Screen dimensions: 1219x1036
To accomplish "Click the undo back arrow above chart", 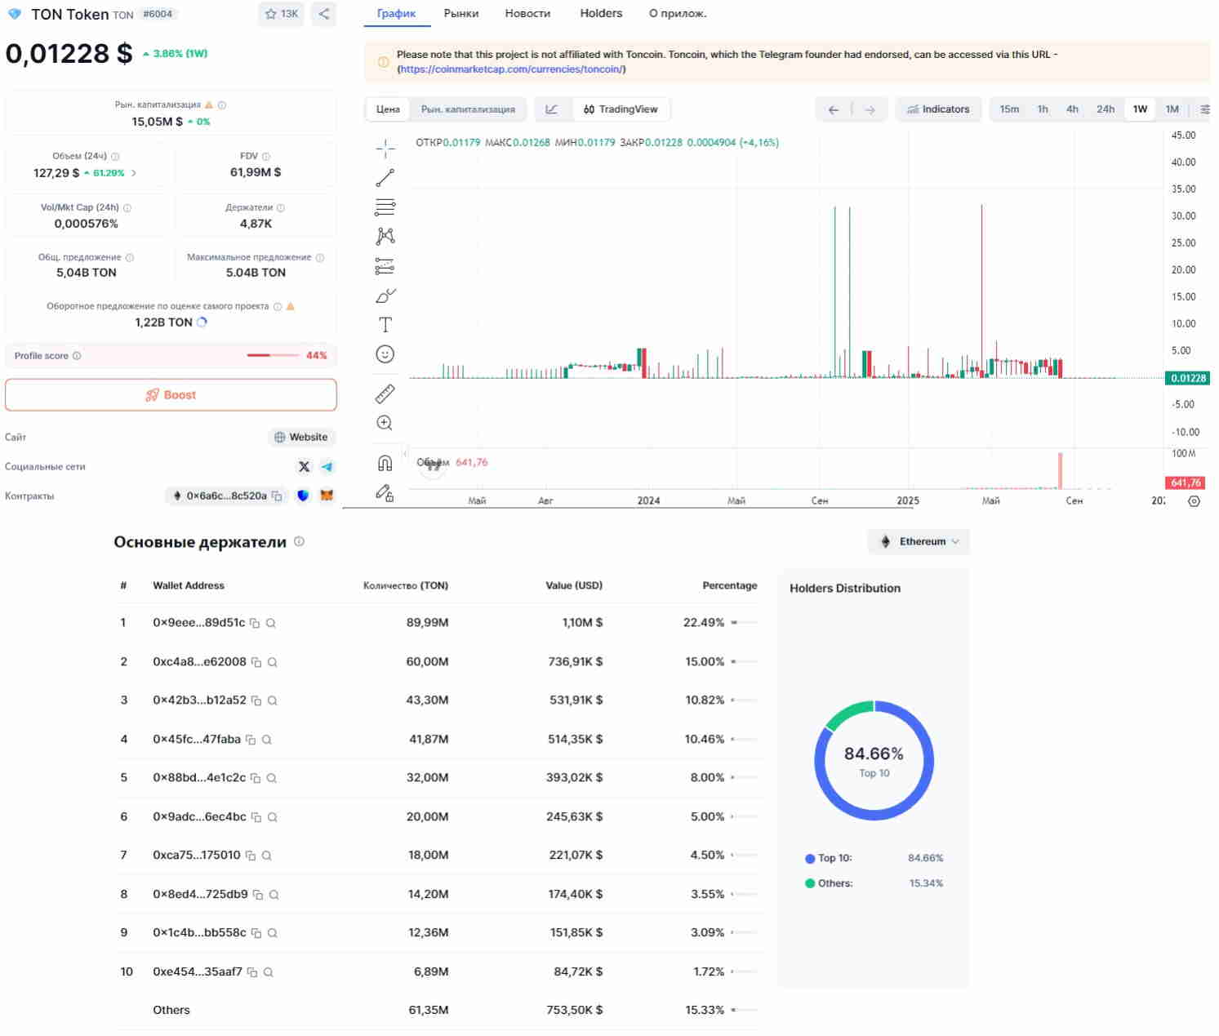I will point(834,109).
